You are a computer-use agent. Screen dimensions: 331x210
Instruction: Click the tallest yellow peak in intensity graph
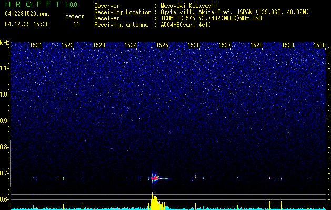coord(152,200)
